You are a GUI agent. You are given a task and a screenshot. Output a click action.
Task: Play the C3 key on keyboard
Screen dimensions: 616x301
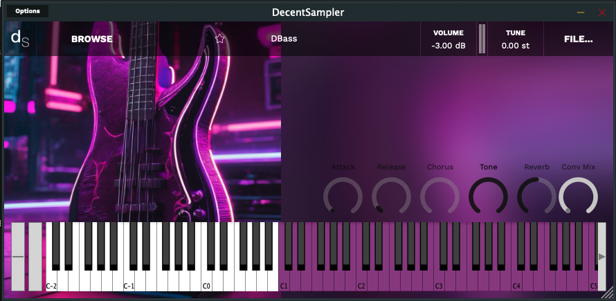[440, 281]
